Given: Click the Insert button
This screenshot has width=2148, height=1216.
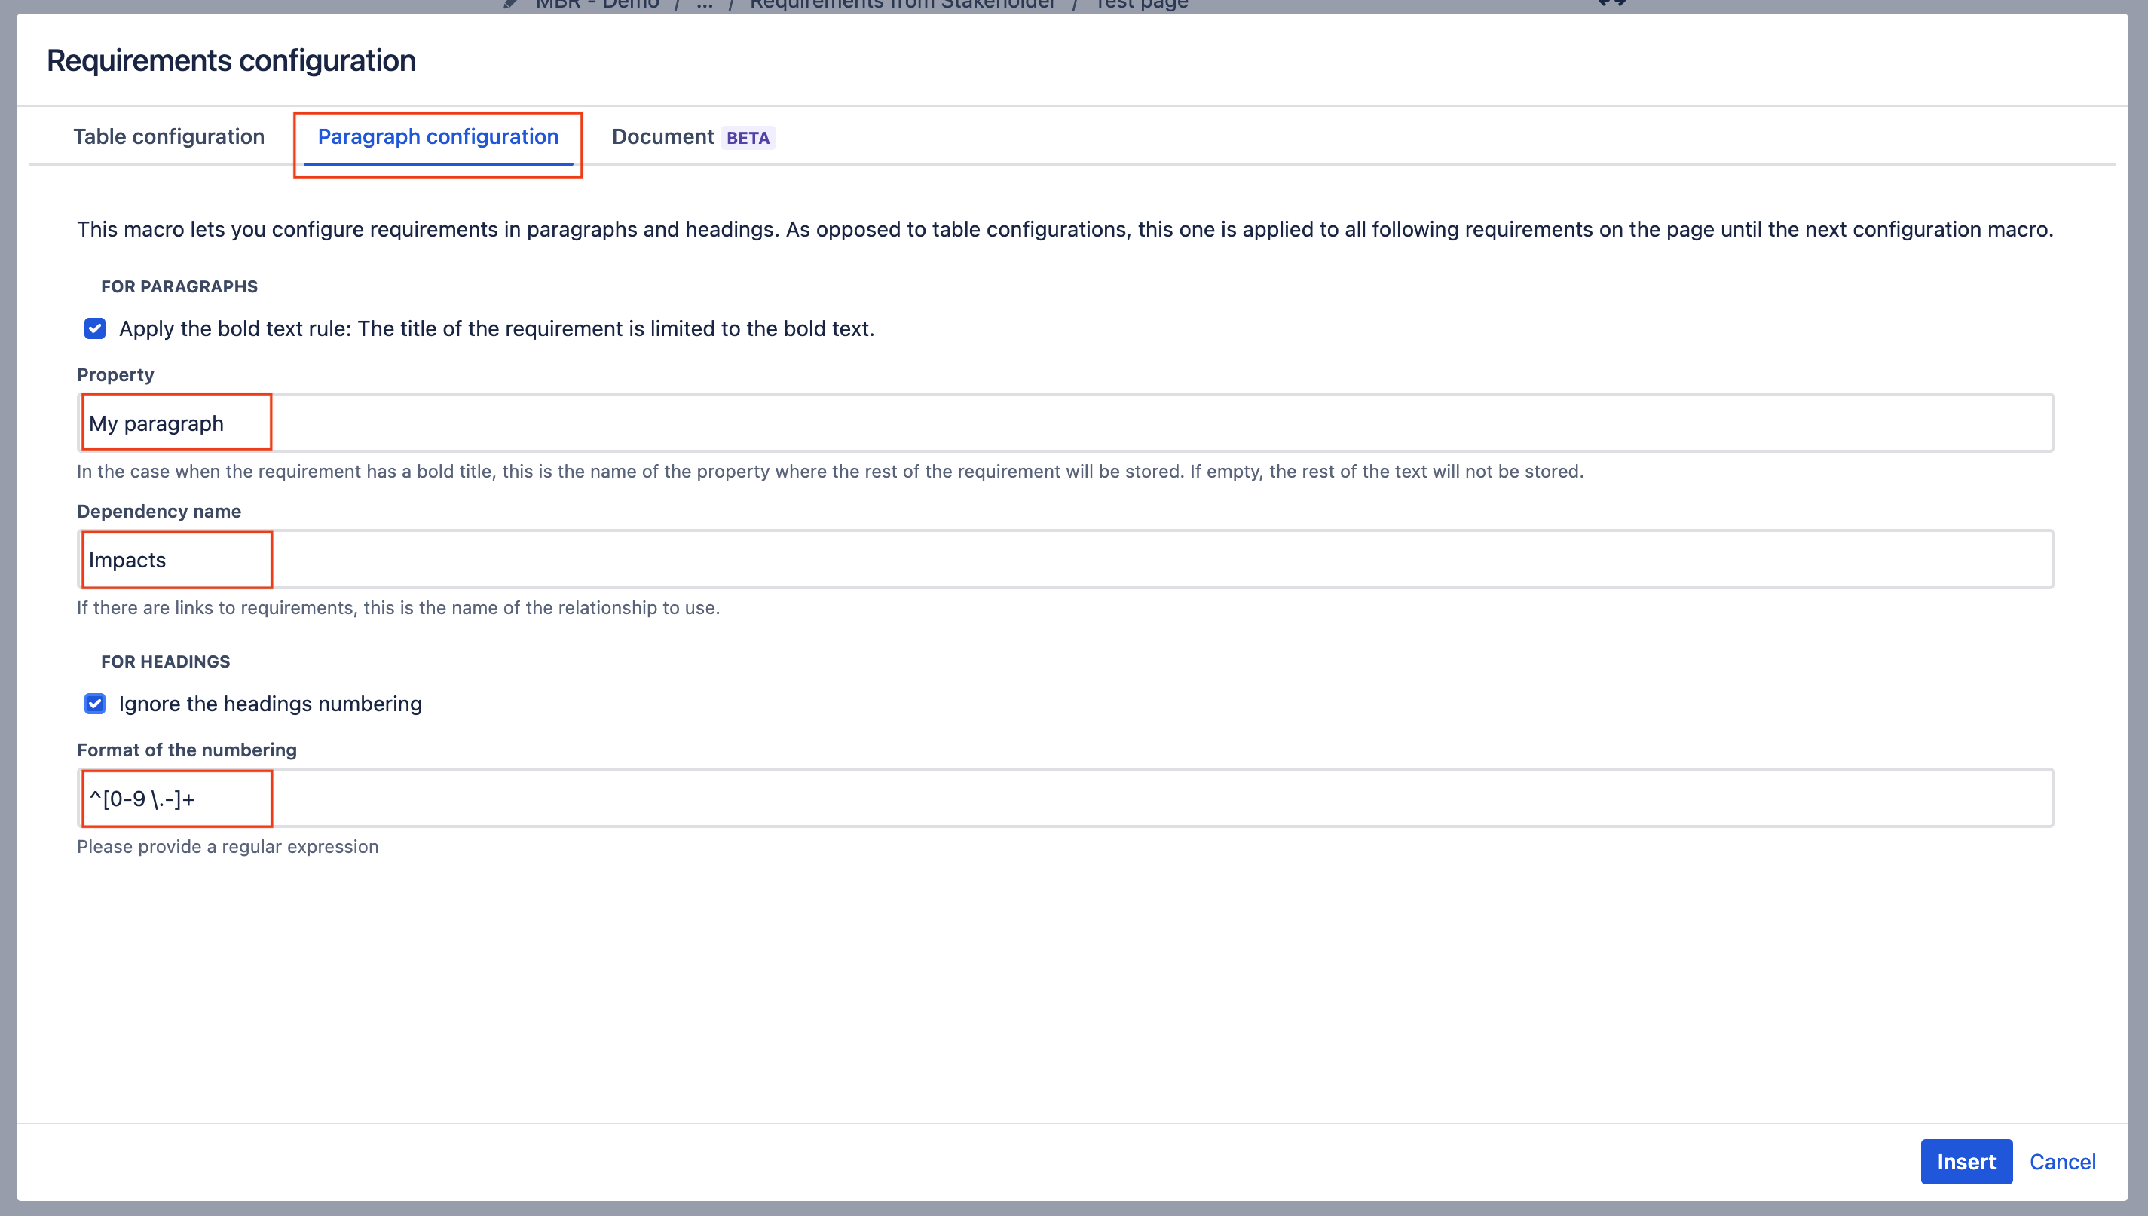Looking at the screenshot, I should tap(1966, 1161).
